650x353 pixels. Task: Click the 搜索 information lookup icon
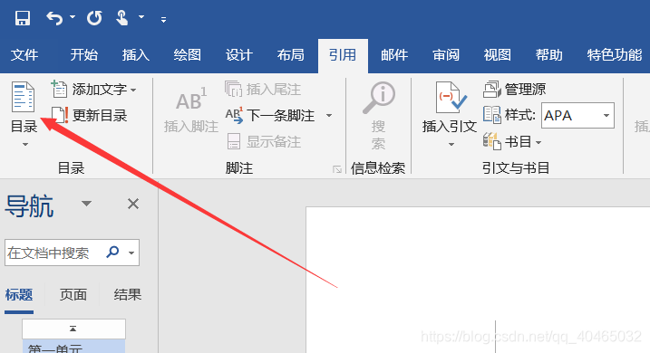point(378,98)
